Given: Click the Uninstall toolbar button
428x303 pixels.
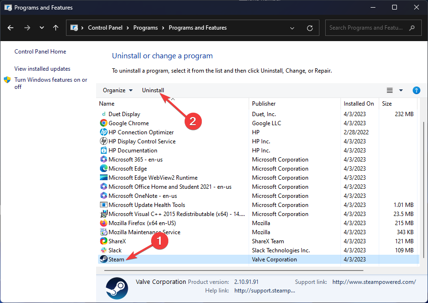Looking at the screenshot, I should coord(153,90).
